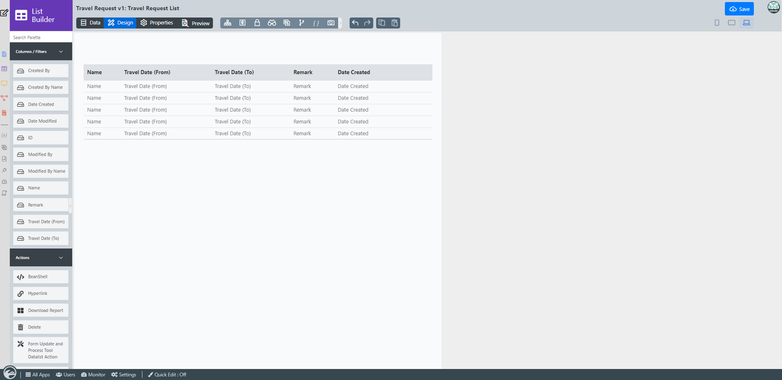Open the translation (i18n) toolbar icon
This screenshot has height=380, width=782.
[287, 23]
